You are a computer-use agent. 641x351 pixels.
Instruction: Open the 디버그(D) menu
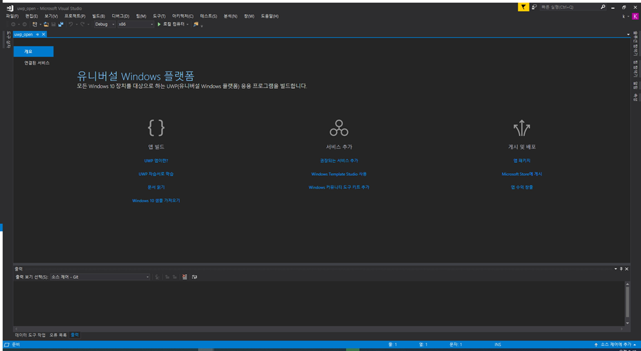click(x=121, y=16)
